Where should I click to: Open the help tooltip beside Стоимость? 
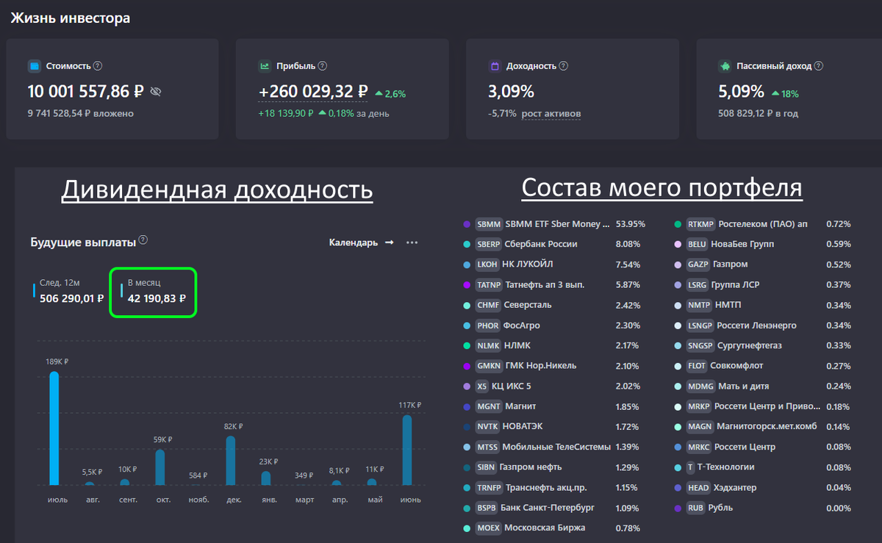coord(98,66)
